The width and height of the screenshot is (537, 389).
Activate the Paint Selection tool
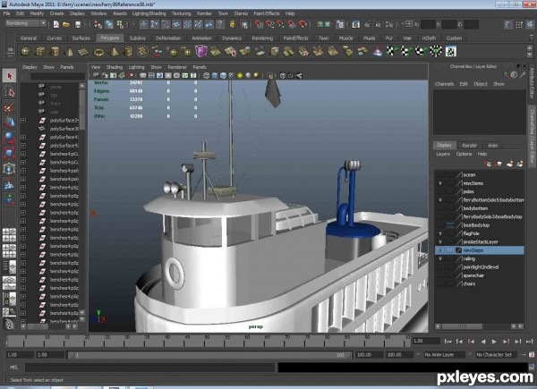tap(9, 107)
